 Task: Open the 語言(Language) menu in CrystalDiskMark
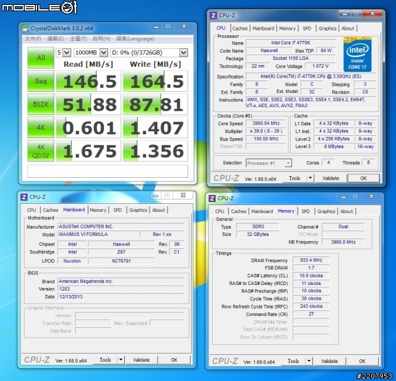[136, 39]
